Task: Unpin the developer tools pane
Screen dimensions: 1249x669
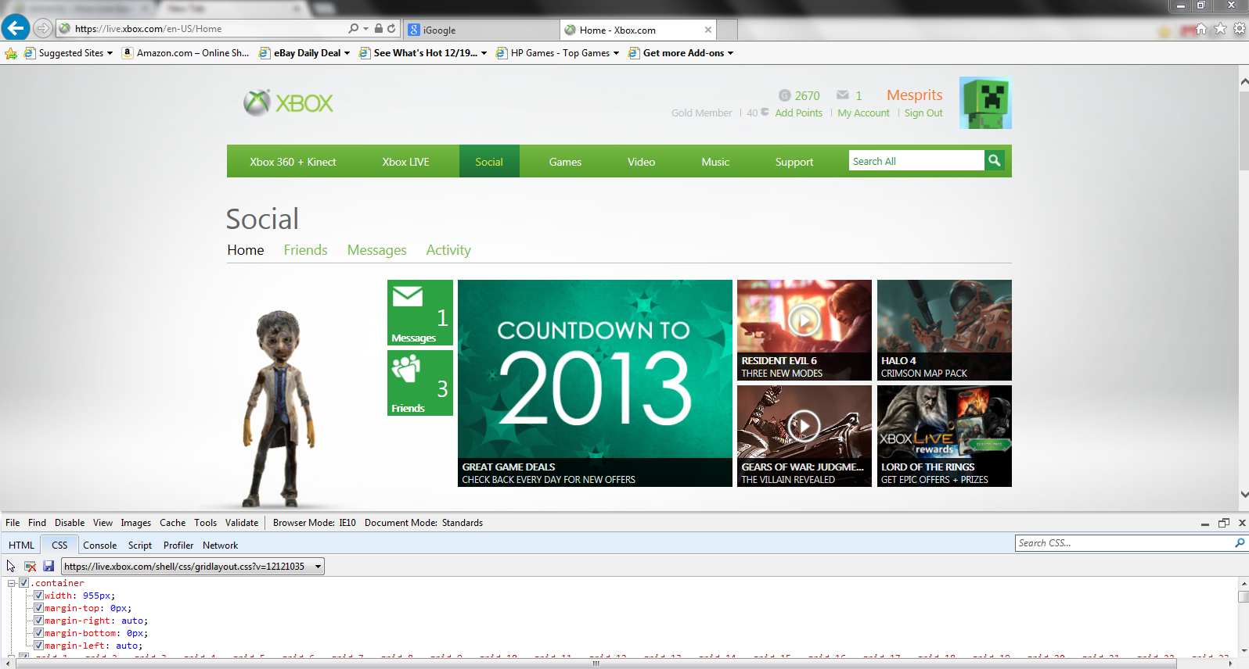Action: tap(1224, 523)
